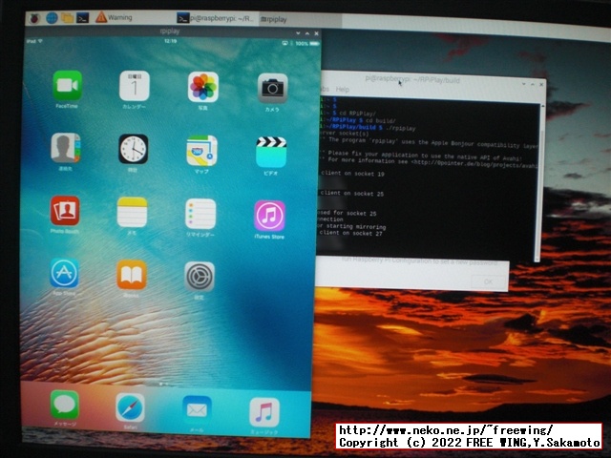Open Messages in the iPad dock
This screenshot has width=611, height=458.
65,405
